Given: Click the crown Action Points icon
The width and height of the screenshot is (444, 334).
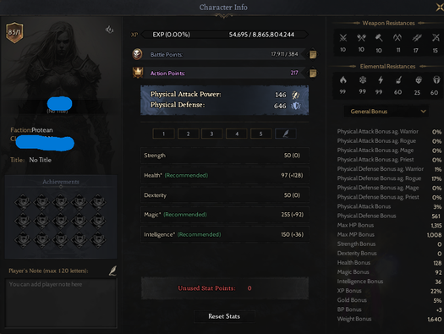Looking at the screenshot, I should click(x=138, y=73).
